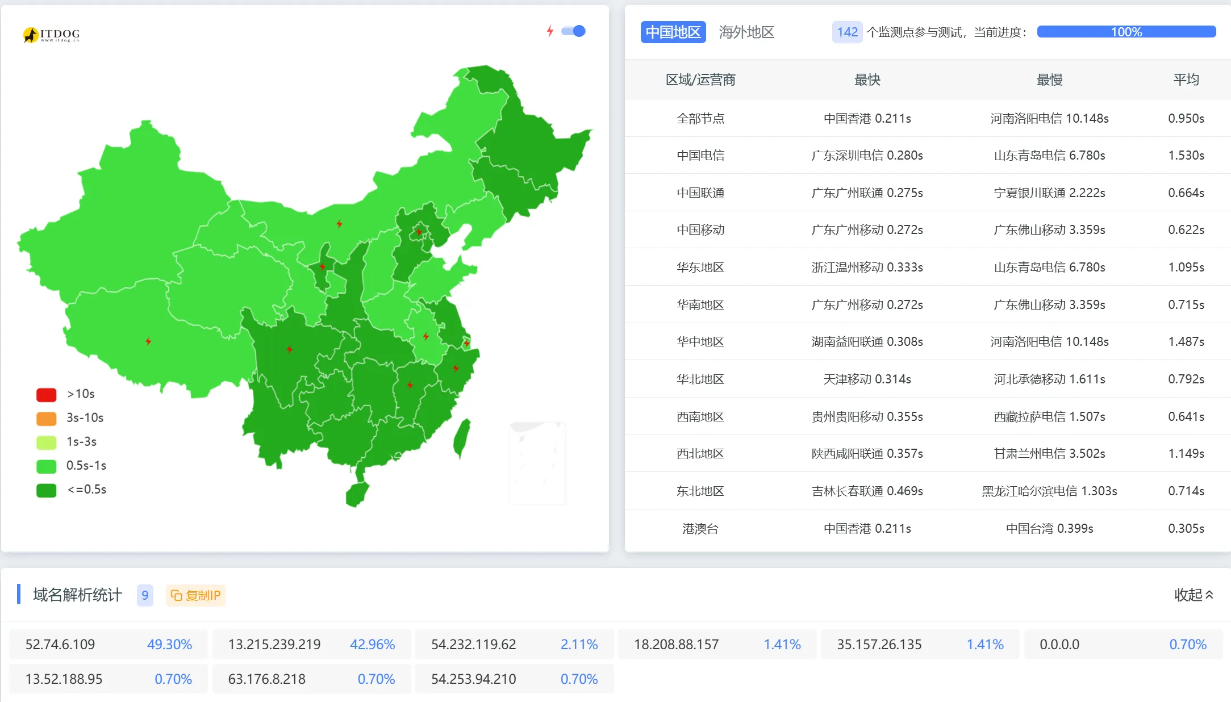Screen dimensions: 1231x702
Task: Click the lightning marker on the Sichuan region
Action: click(x=290, y=349)
